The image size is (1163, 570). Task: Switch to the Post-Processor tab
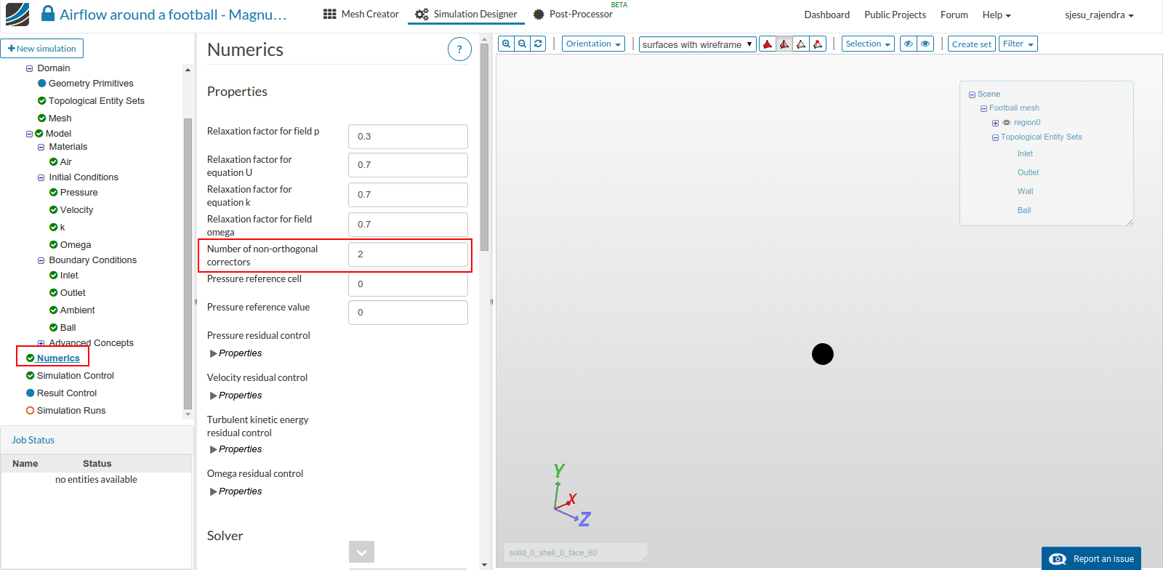(x=573, y=15)
